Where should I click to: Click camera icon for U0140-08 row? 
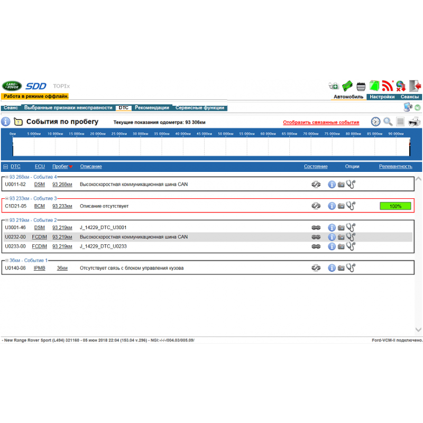341,268
